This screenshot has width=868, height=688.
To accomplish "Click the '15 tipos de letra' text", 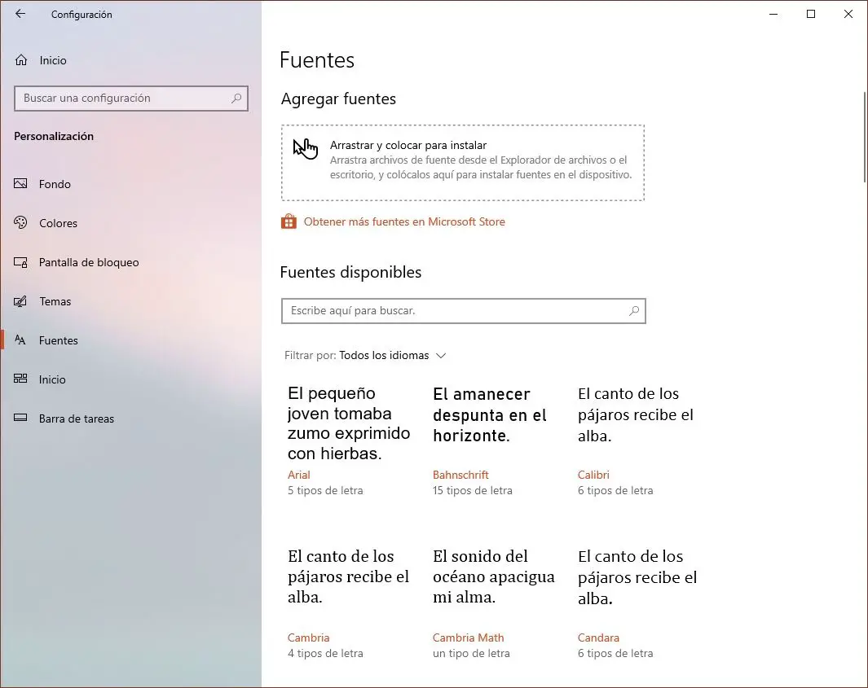I will click(472, 490).
